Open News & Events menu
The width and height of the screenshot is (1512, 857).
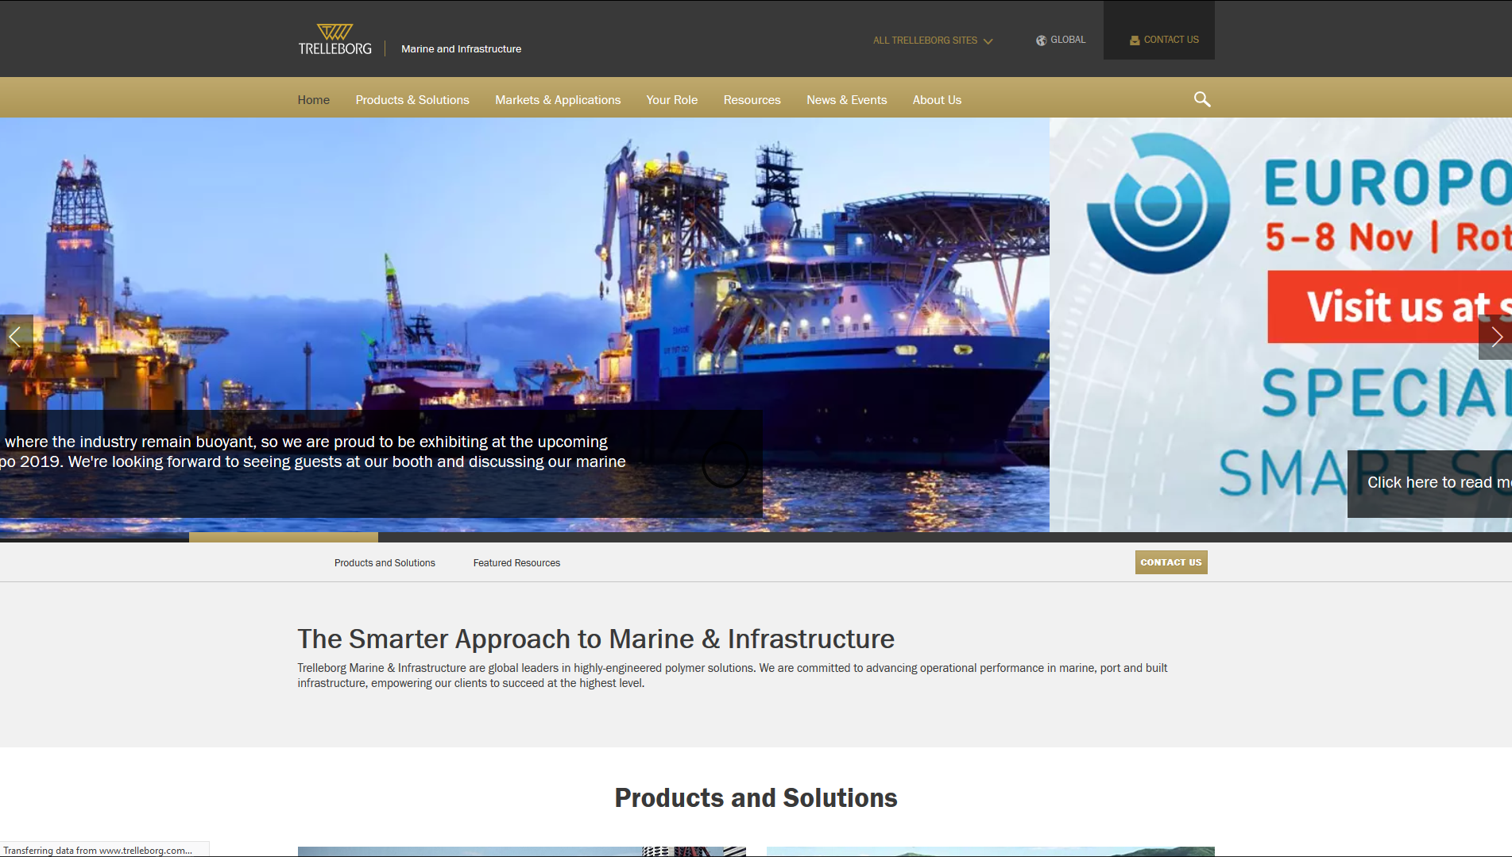(x=847, y=100)
